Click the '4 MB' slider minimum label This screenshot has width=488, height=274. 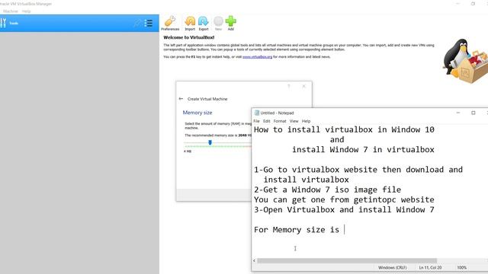tap(188, 151)
